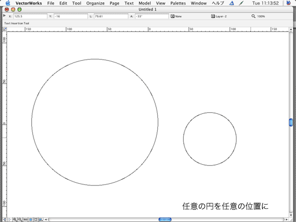Click the vertical scrollbar down arrow
Viewport: 296px width, 222px height.
coord(291,215)
